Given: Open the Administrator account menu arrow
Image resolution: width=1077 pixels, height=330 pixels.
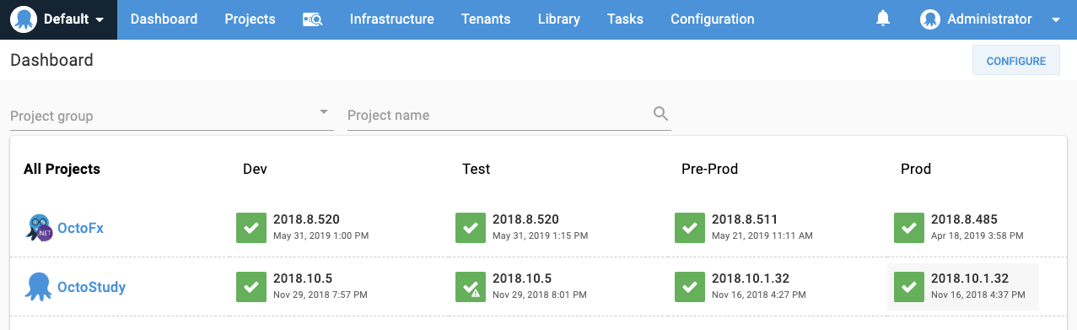Looking at the screenshot, I should (x=1056, y=19).
